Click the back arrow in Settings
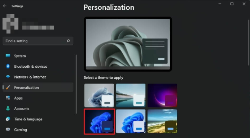This screenshot has width=250, height=138. click(x=5, y=6)
